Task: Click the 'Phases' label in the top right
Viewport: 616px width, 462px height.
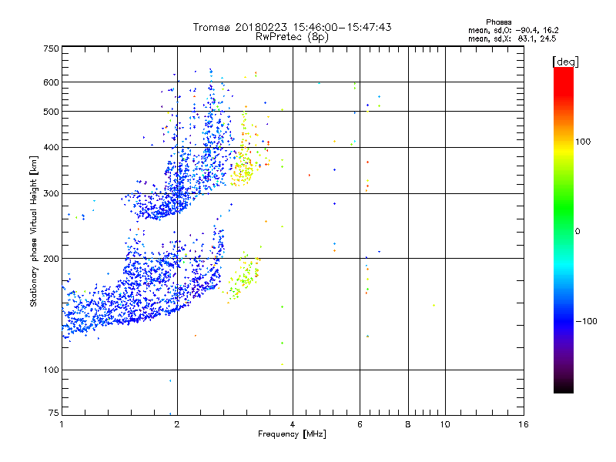Action: (x=498, y=22)
